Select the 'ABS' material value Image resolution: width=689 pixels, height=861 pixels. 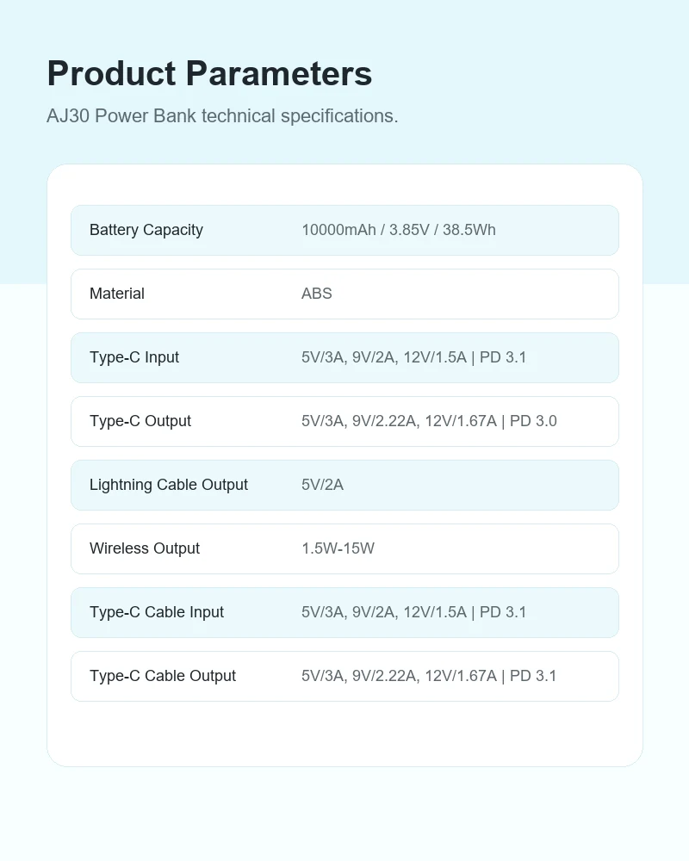pos(316,294)
